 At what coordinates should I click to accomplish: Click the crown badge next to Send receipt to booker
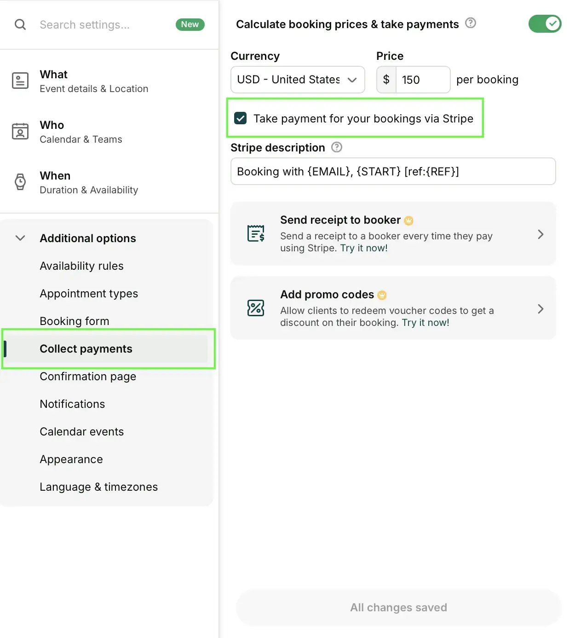408,220
